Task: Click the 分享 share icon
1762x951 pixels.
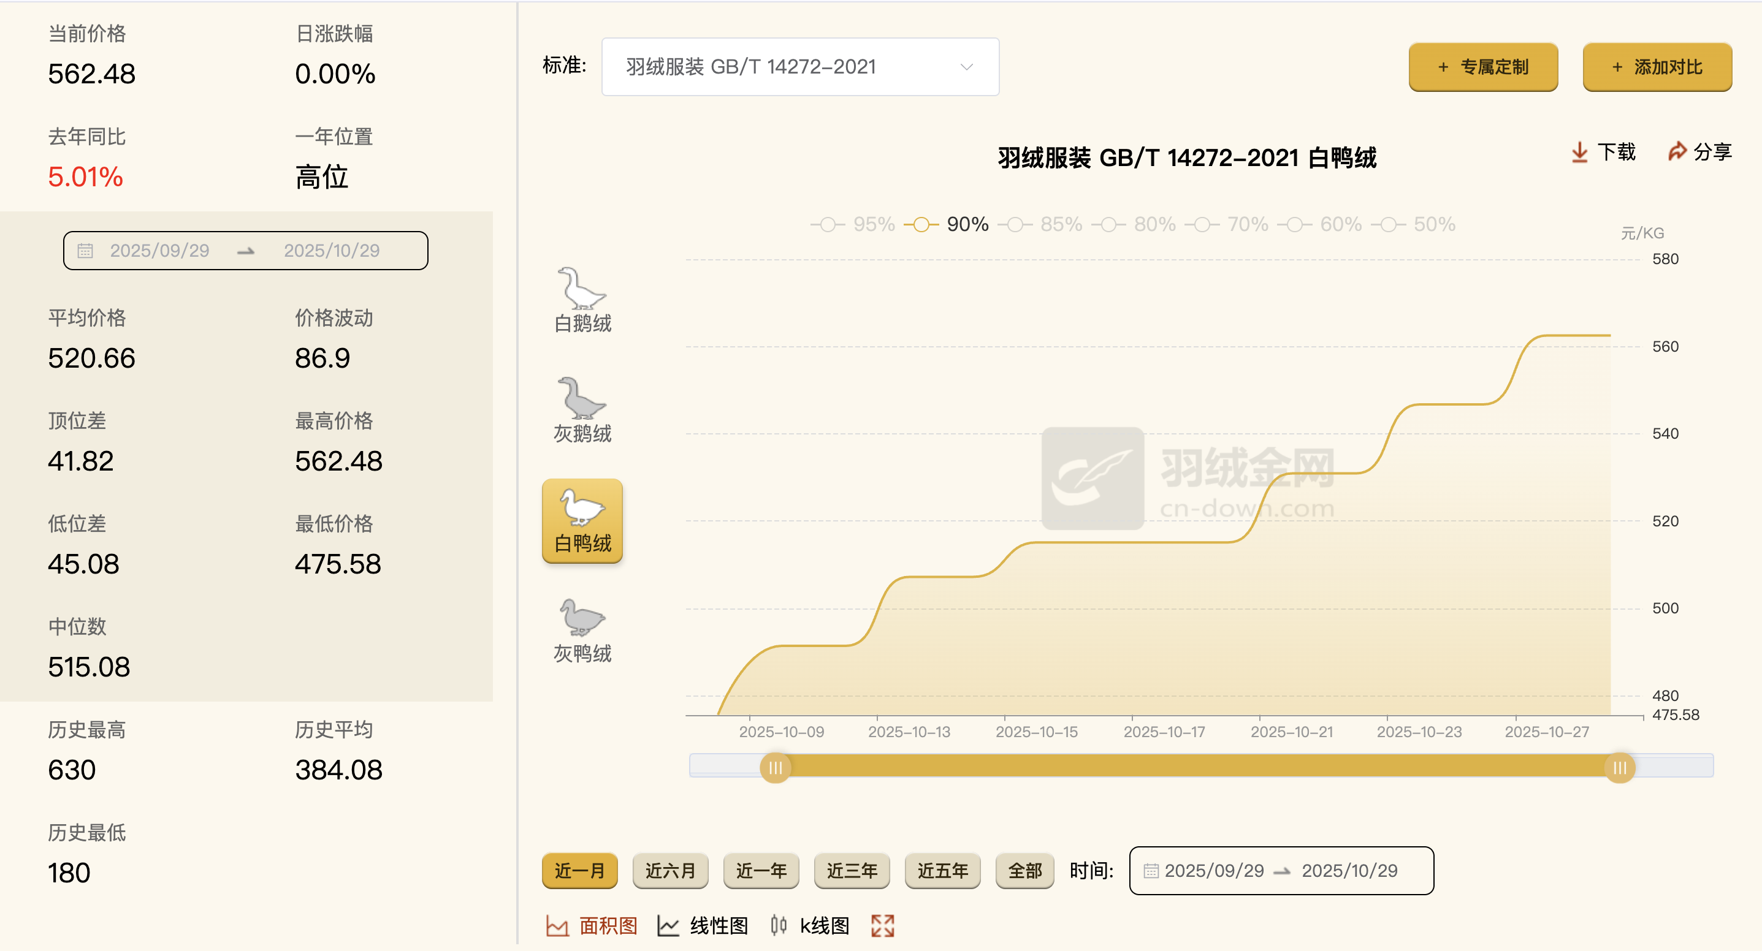Action: coord(1677,152)
